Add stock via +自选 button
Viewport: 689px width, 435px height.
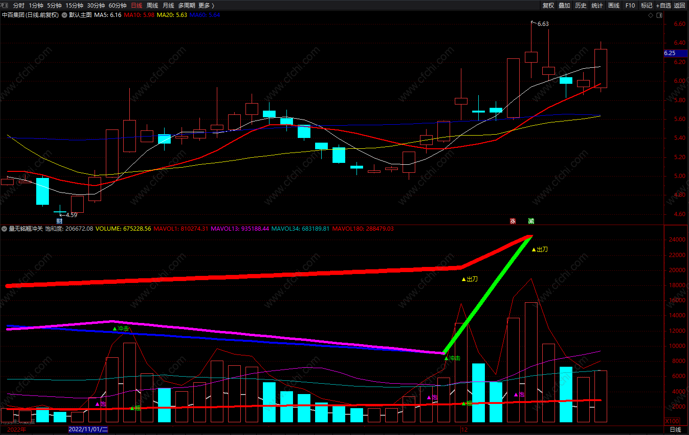pos(664,5)
